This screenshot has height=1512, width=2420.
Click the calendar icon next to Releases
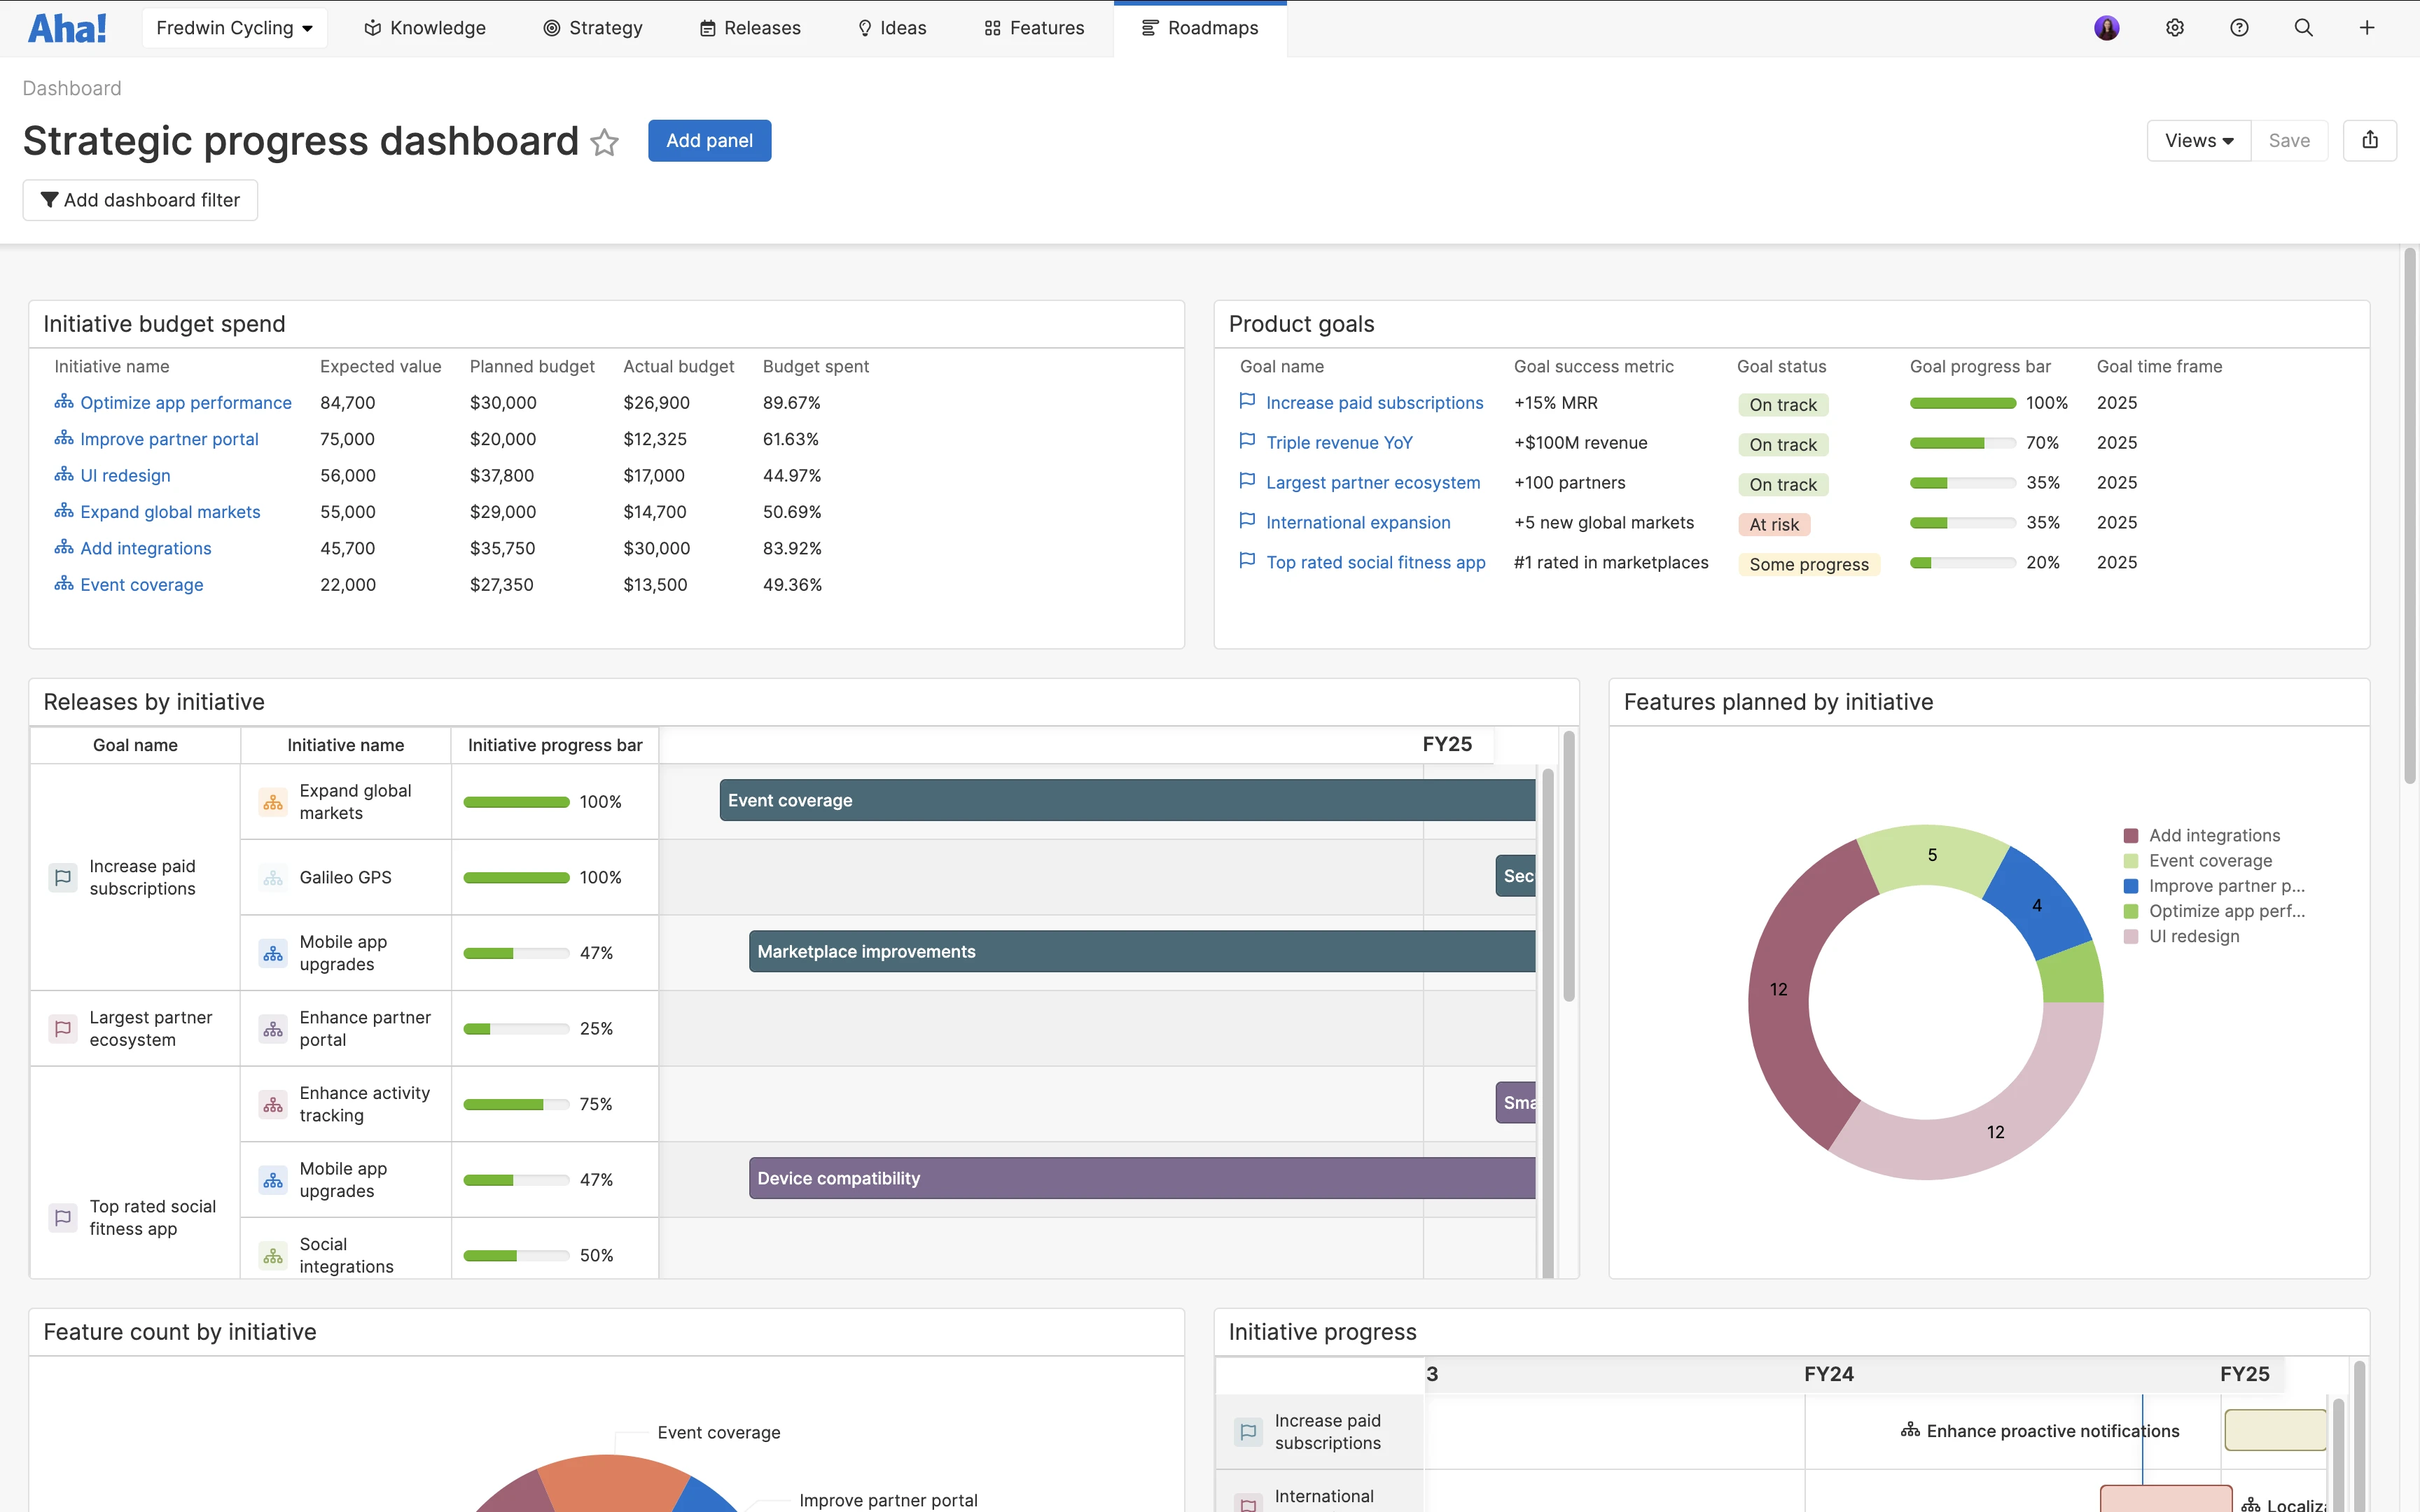point(709,27)
